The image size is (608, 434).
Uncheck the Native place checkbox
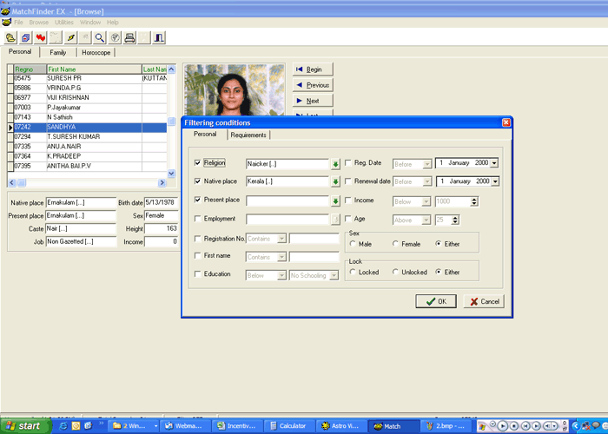198,181
